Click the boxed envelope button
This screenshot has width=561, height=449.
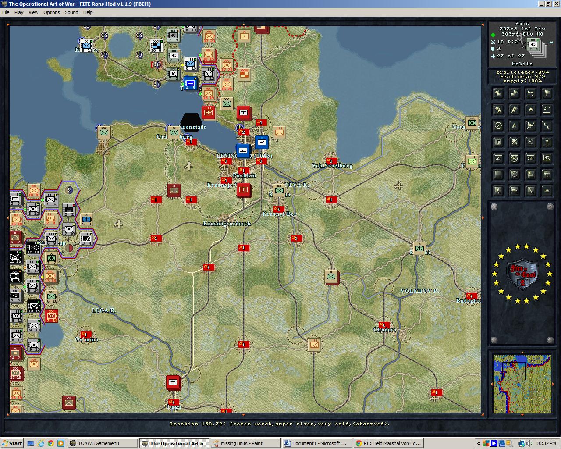[x=498, y=142]
